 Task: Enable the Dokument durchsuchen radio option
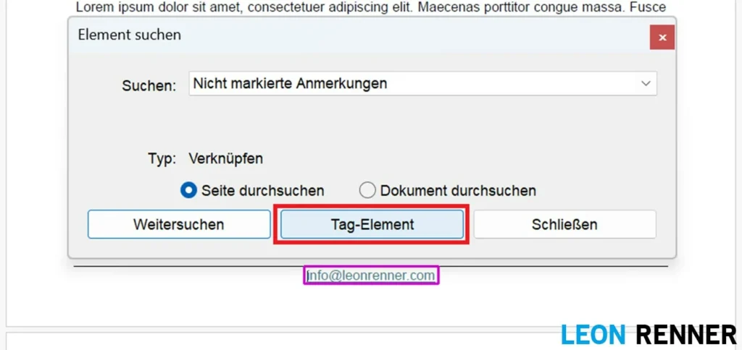[368, 191]
